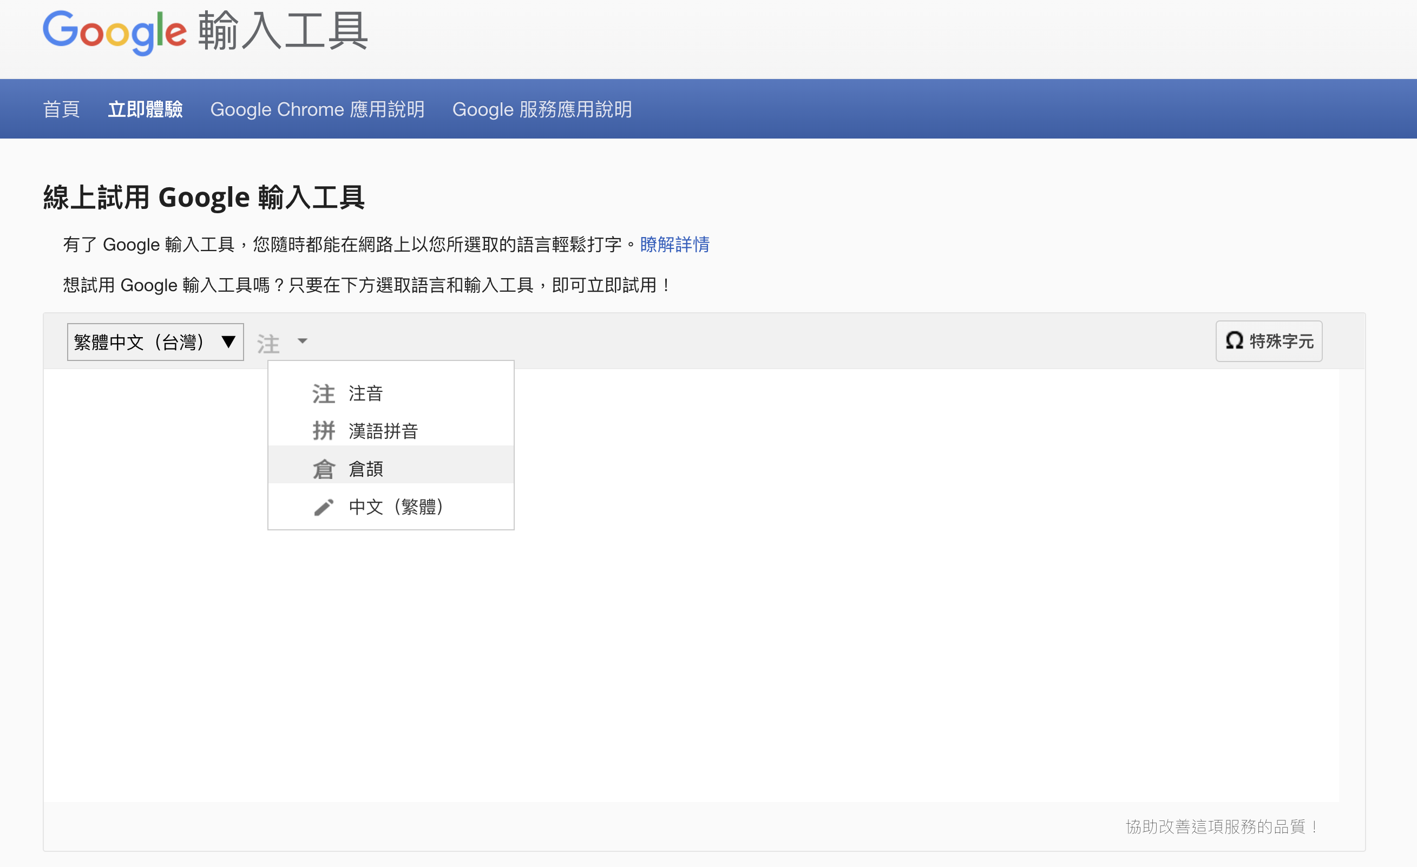Click the grayed 注 input tool icon
Screen dimensions: 1417x867
pyautogui.click(x=268, y=343)
